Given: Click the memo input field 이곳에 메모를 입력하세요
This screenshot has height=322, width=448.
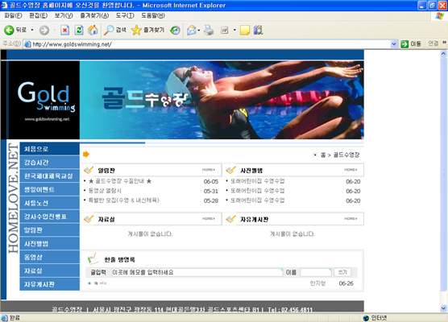Looking at the screenshot, I should point(197,272).
